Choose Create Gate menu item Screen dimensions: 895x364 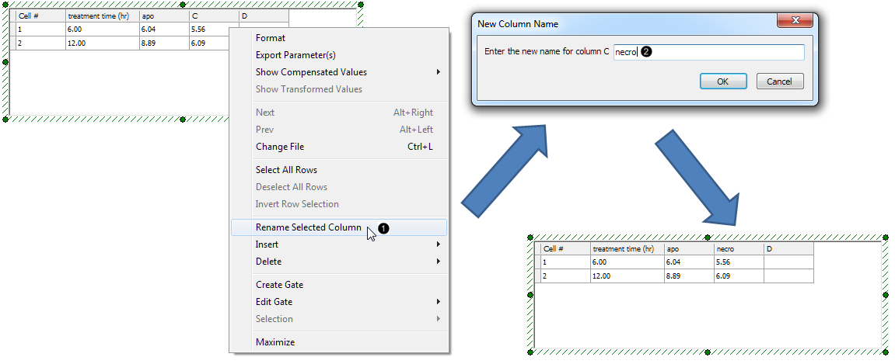(279, 285)
